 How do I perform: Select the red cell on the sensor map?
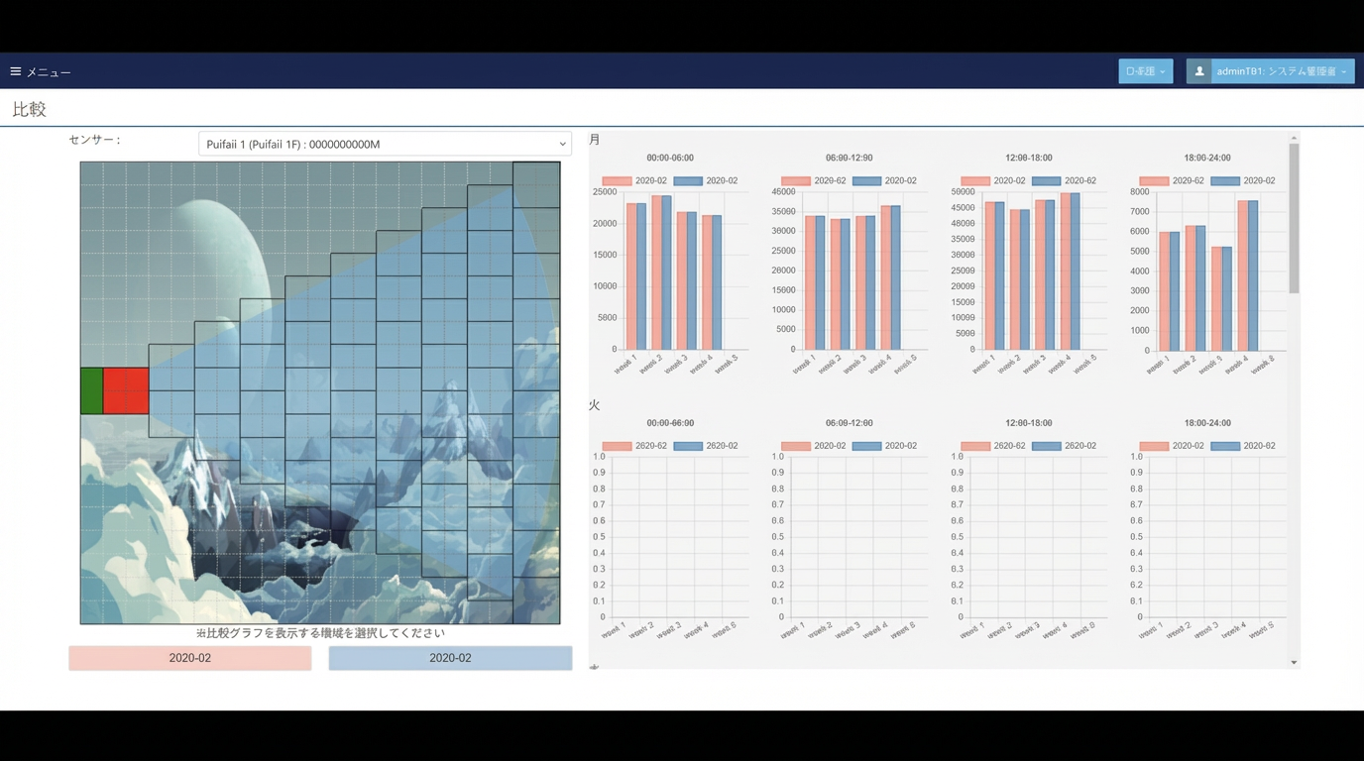pyautogui.click(x=126, y=390)
